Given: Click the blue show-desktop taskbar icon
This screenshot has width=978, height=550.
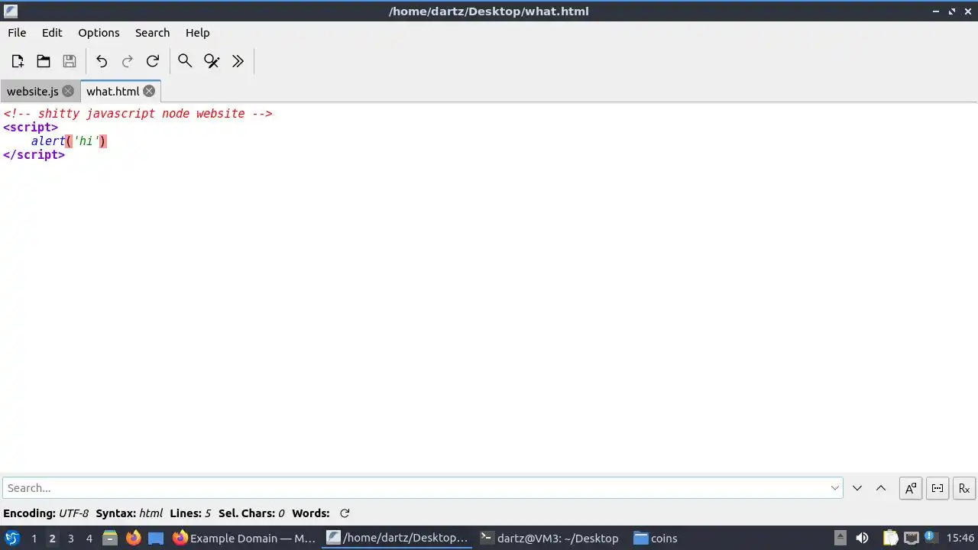Looking at the screenshot, I should [x=156, y=539].
